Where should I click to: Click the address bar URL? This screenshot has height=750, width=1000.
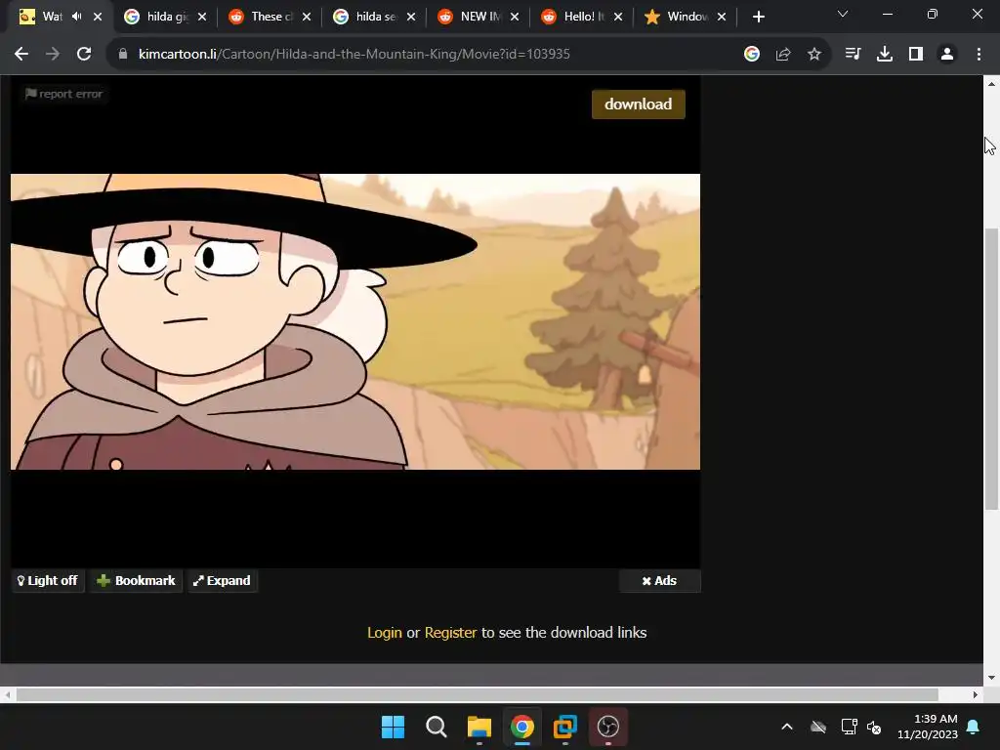click(x=354, y=55)
